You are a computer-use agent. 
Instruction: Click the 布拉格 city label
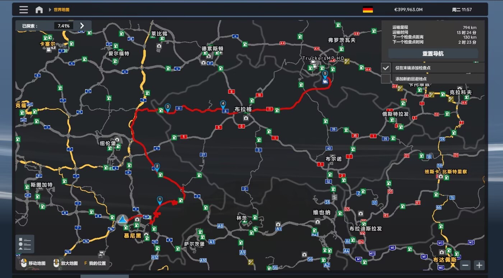coord(243,109)
